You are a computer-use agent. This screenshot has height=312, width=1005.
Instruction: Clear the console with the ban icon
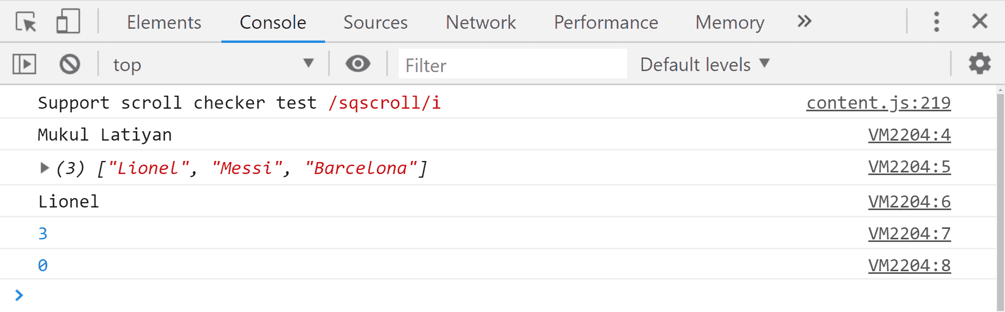70,64
